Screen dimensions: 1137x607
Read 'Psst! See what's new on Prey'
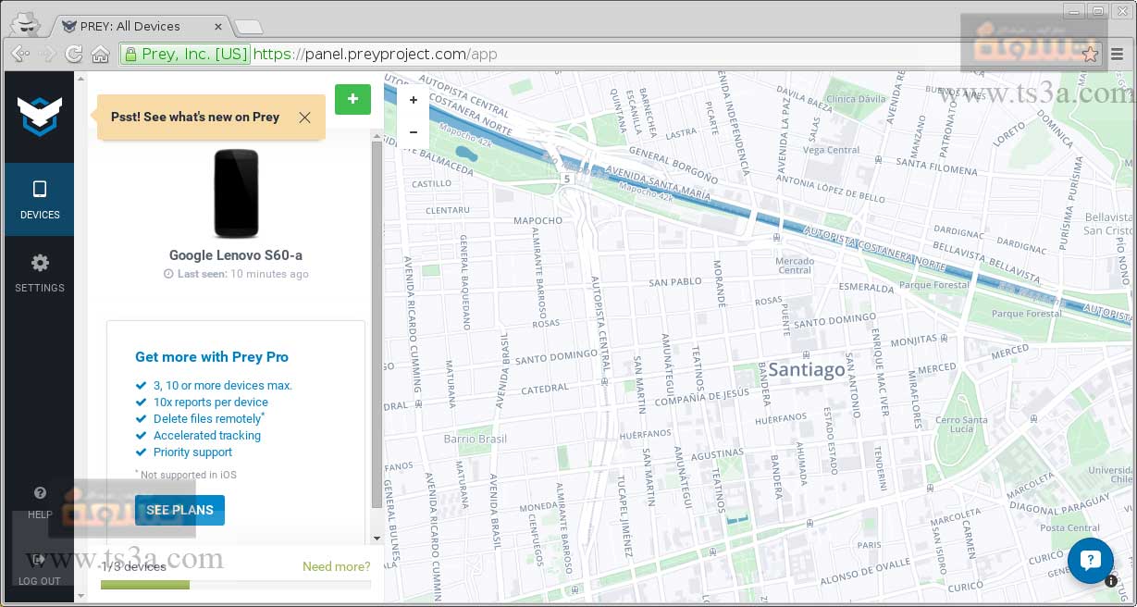pos(195,117)
